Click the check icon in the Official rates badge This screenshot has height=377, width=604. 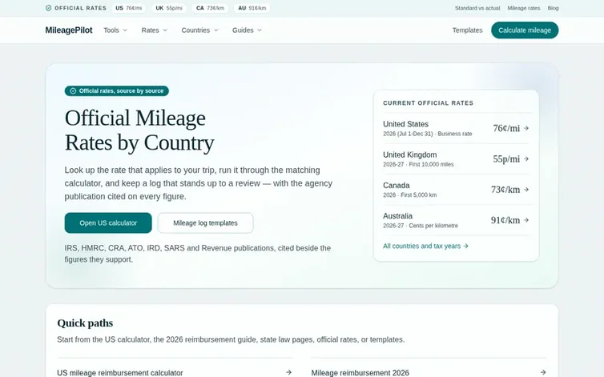73,91
